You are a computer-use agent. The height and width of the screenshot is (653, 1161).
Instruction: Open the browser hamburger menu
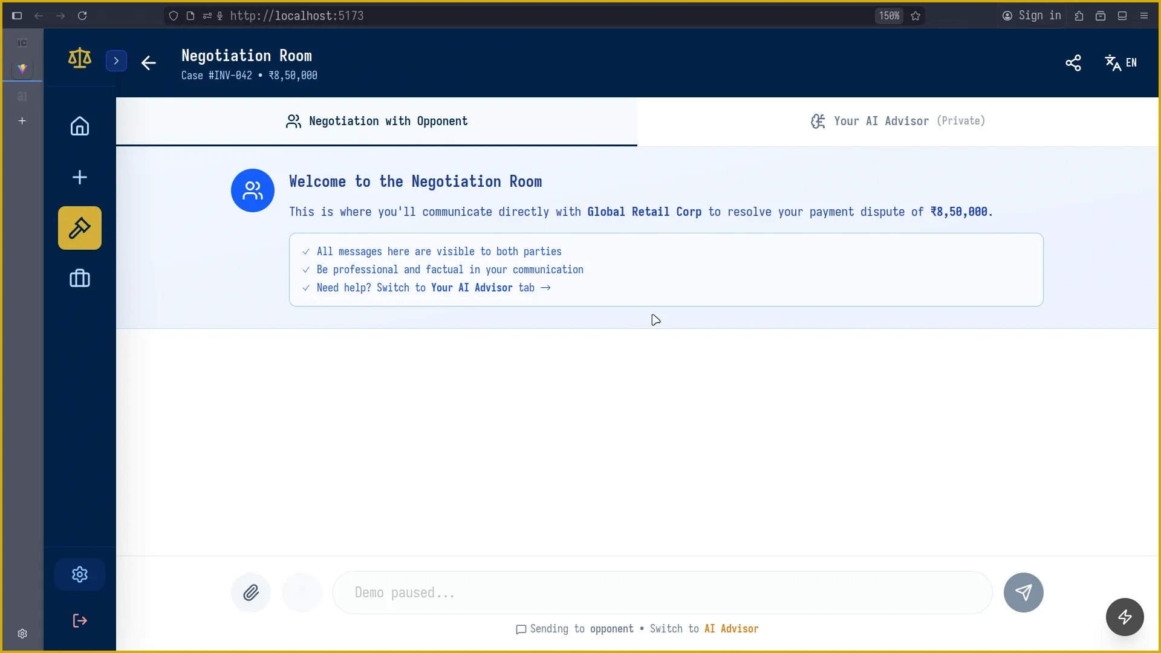(x=1145, y=16)
